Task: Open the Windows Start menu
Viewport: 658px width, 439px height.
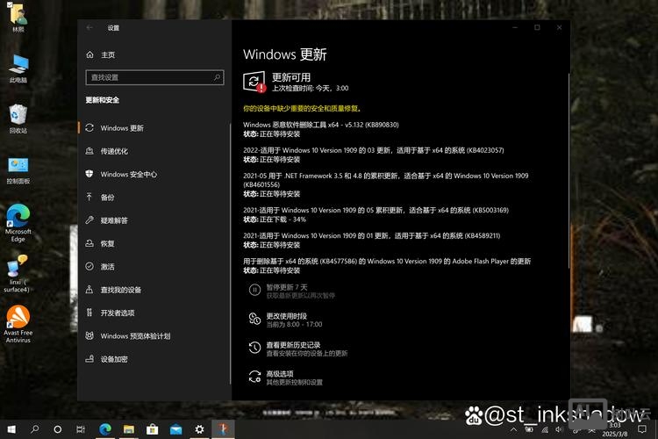Action: pyautogui.click(x=11, y=429)
